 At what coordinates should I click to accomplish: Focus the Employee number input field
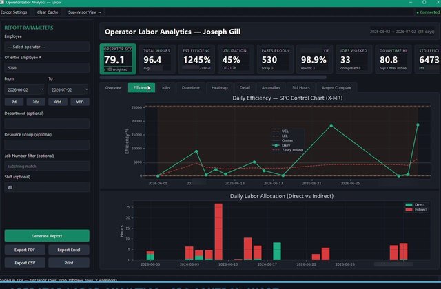coord(47,68)
